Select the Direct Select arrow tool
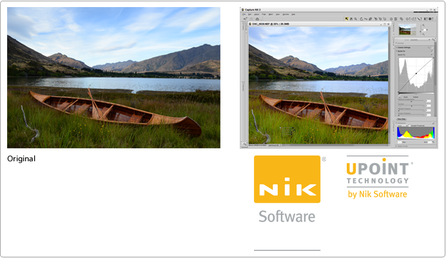 pos(347,19)
